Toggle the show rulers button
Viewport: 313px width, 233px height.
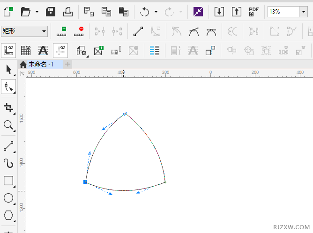(8, 50)
